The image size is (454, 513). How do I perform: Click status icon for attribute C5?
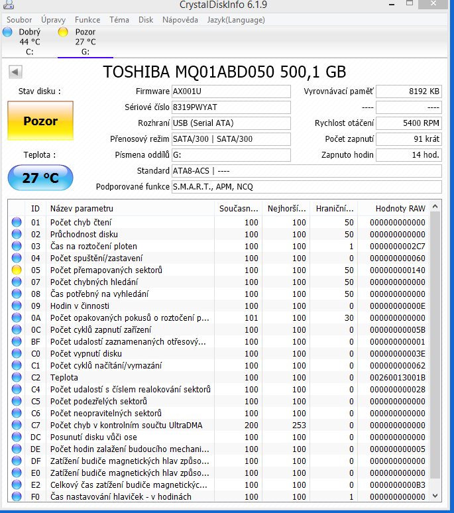click(x=17, y=402)
